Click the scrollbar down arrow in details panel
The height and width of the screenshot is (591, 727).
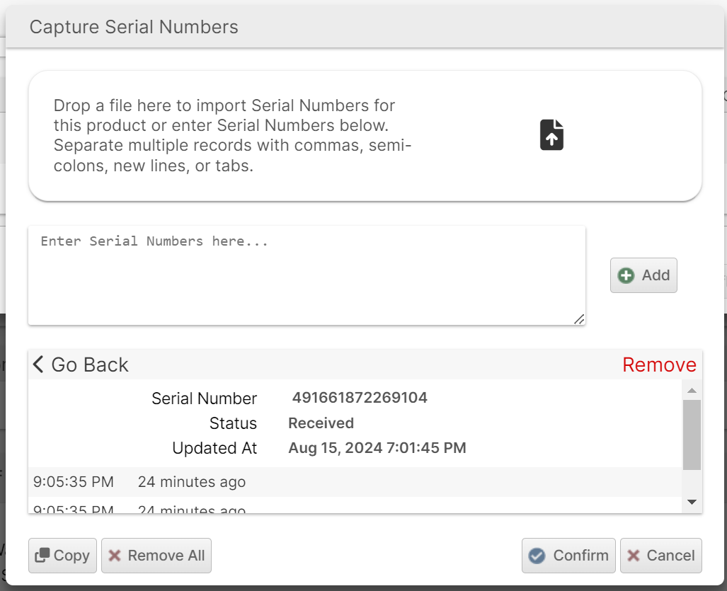(x=692, y=502)
